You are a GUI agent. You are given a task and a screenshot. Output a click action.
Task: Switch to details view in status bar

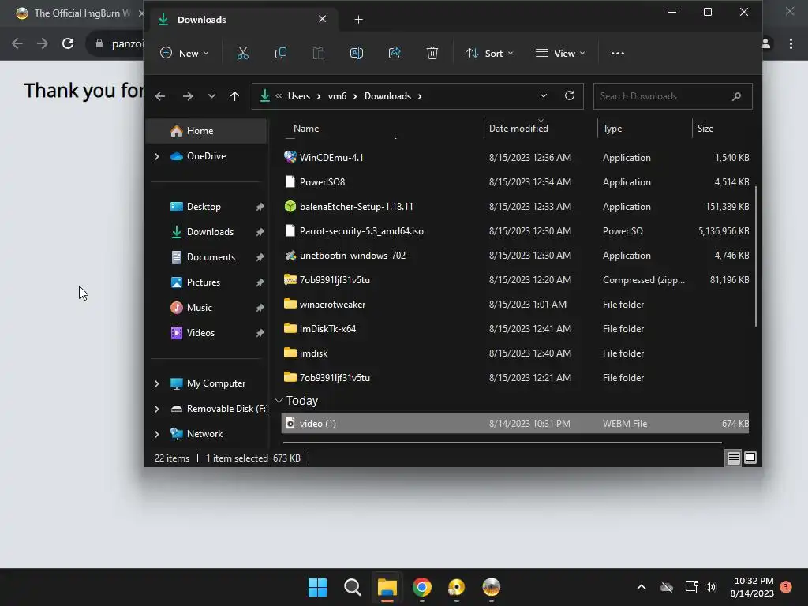[x=733, y=458]
